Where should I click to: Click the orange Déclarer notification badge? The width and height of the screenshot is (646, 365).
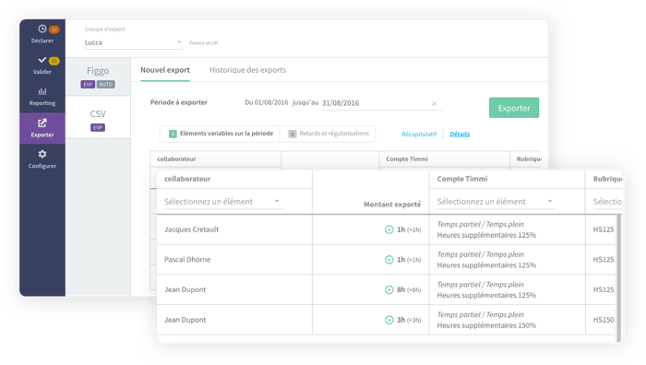54,29
